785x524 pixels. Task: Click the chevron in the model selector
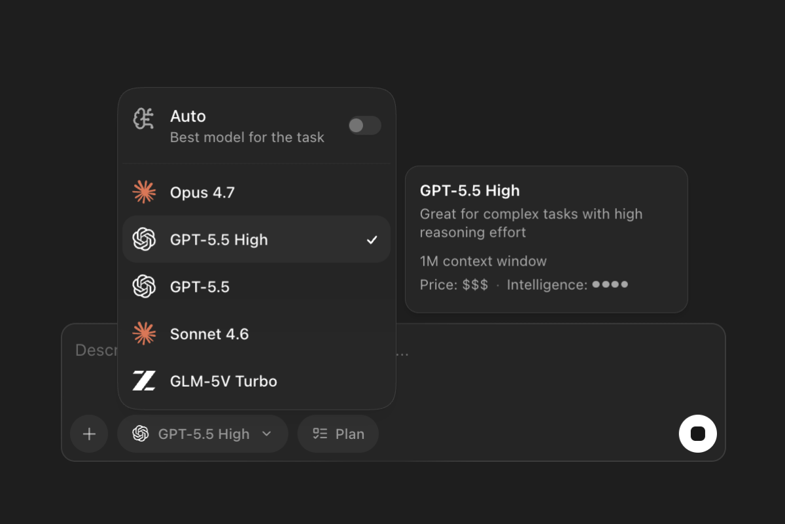click(266, 434)
